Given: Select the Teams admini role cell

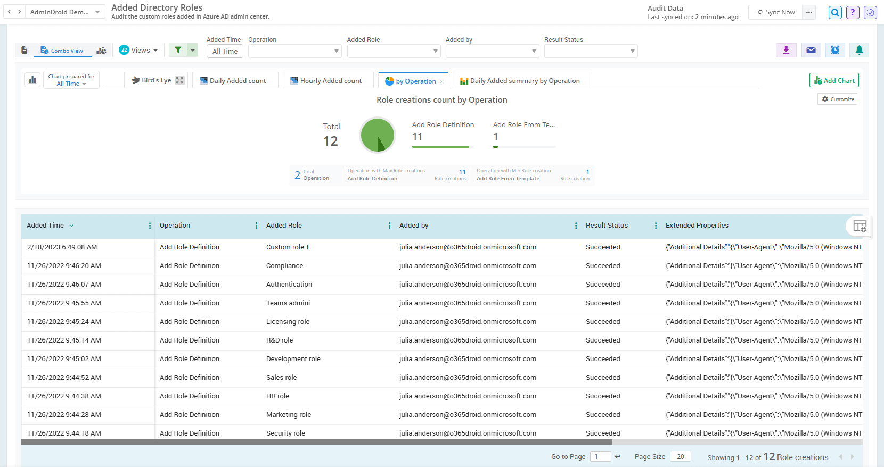Looking at the screenshot, I should pos(288,303).
